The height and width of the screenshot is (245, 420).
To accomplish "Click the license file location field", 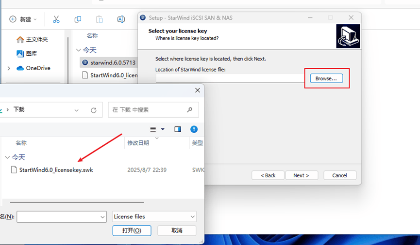I will [x=230, y=78].
